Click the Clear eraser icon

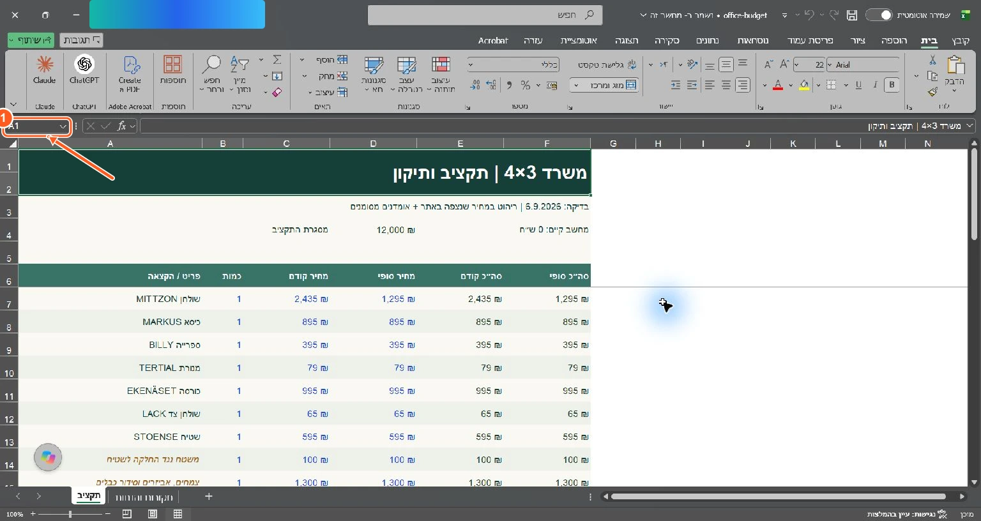(x=277, y=93)
